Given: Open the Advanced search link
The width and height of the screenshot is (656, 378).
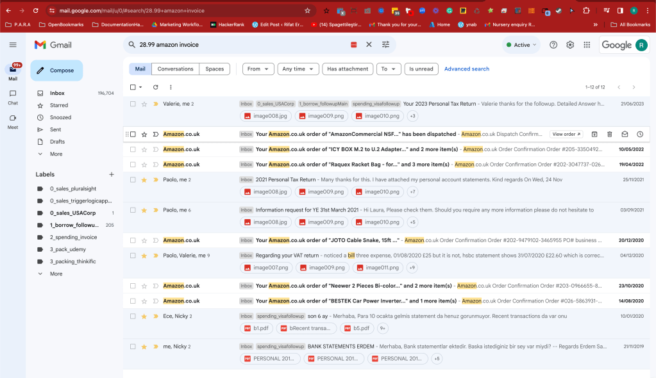Looking at the screenshot, I should (x=466, y=69).
